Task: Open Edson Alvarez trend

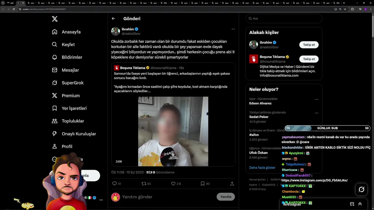Action: 260,103
